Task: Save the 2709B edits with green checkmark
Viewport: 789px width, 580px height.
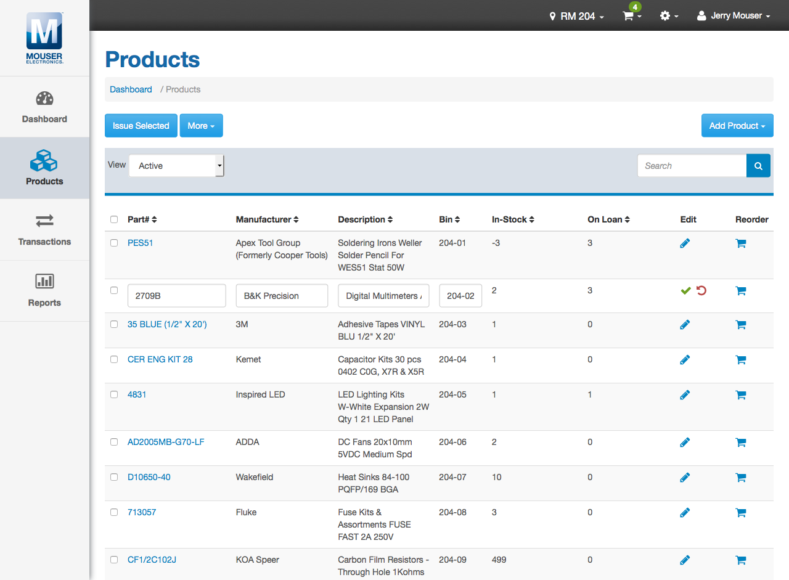Action: pyautogui.click(x=685, y=290)
